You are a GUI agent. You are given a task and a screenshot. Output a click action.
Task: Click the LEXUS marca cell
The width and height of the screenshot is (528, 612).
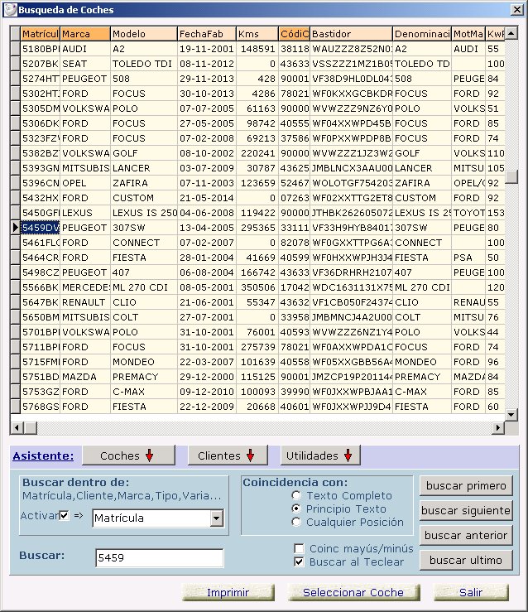pyautogui.click(x=85, y=213)
